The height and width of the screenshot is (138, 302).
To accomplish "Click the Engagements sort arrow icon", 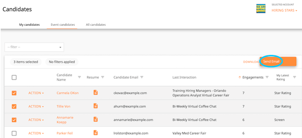I will [x=240, y=77].
